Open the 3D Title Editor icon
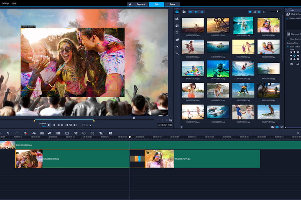 101,133
